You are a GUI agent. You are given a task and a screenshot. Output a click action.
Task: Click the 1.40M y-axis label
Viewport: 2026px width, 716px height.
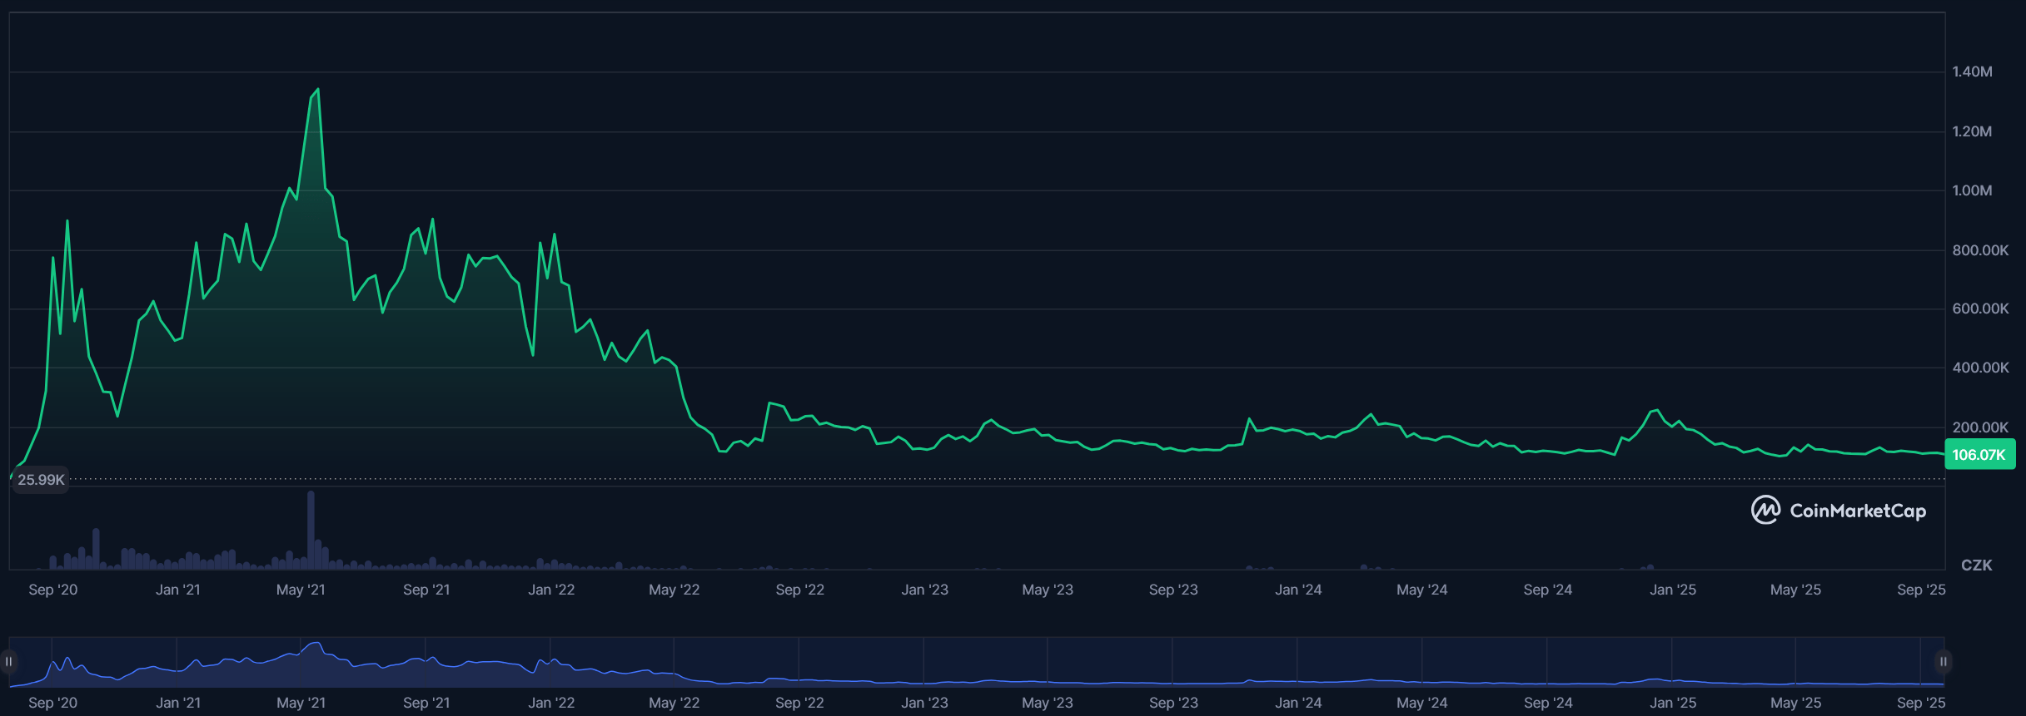point(1972,72)
